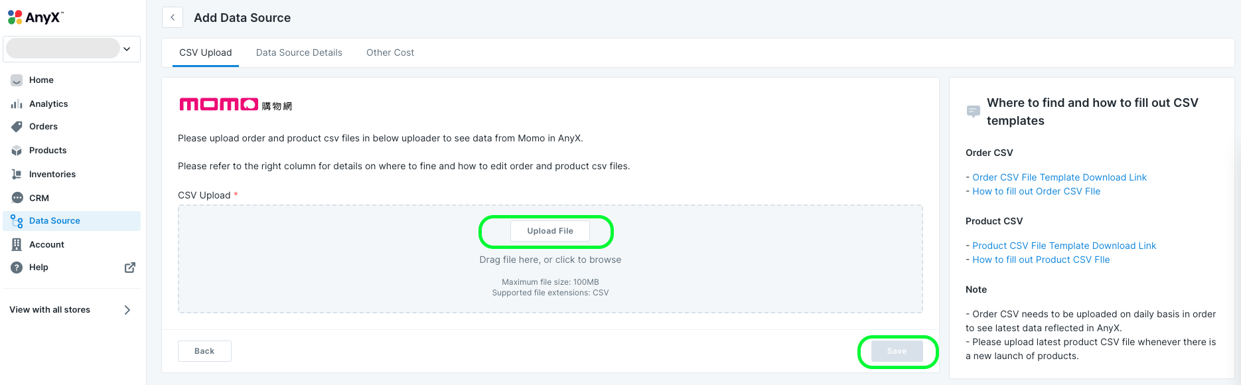This screenshot has width=1241, height=385.
Task: Open Analytics via its bar chart icon
Action: pos(17,104)
